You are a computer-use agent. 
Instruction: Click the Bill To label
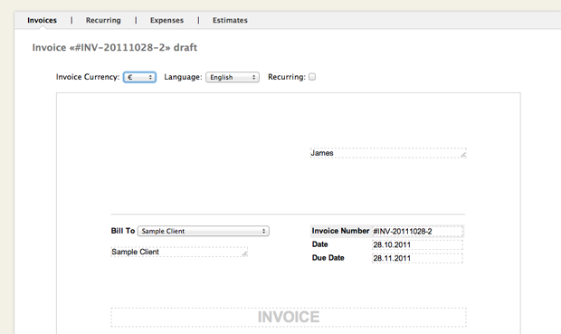point(123,231)
